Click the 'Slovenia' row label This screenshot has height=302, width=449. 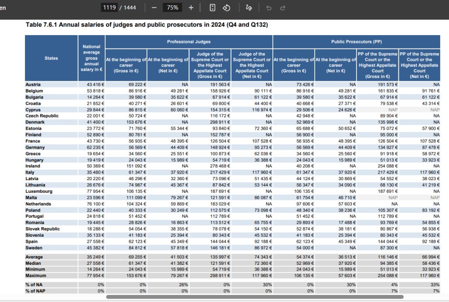(34, 235)
